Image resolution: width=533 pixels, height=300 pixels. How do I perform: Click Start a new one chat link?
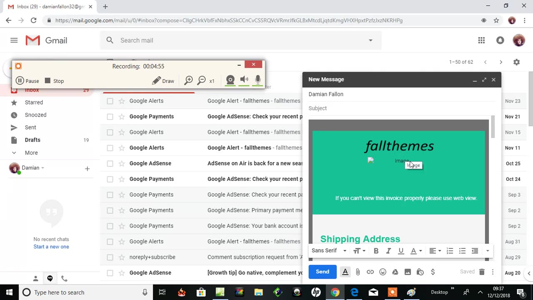click(x=51, y=247)
